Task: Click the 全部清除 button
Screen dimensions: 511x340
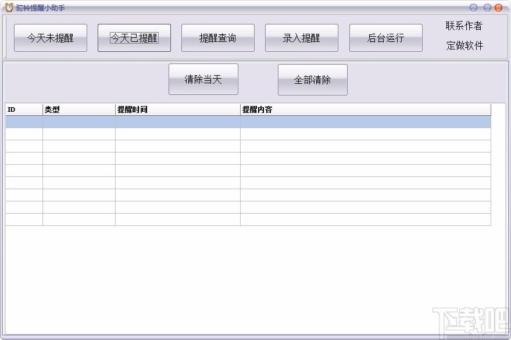Action: [313, 80]
